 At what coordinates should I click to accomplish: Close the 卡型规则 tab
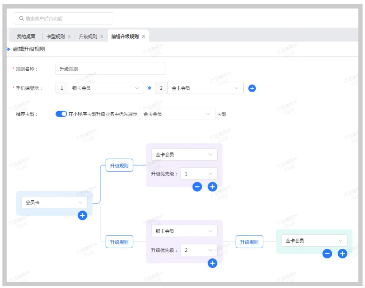70,37
